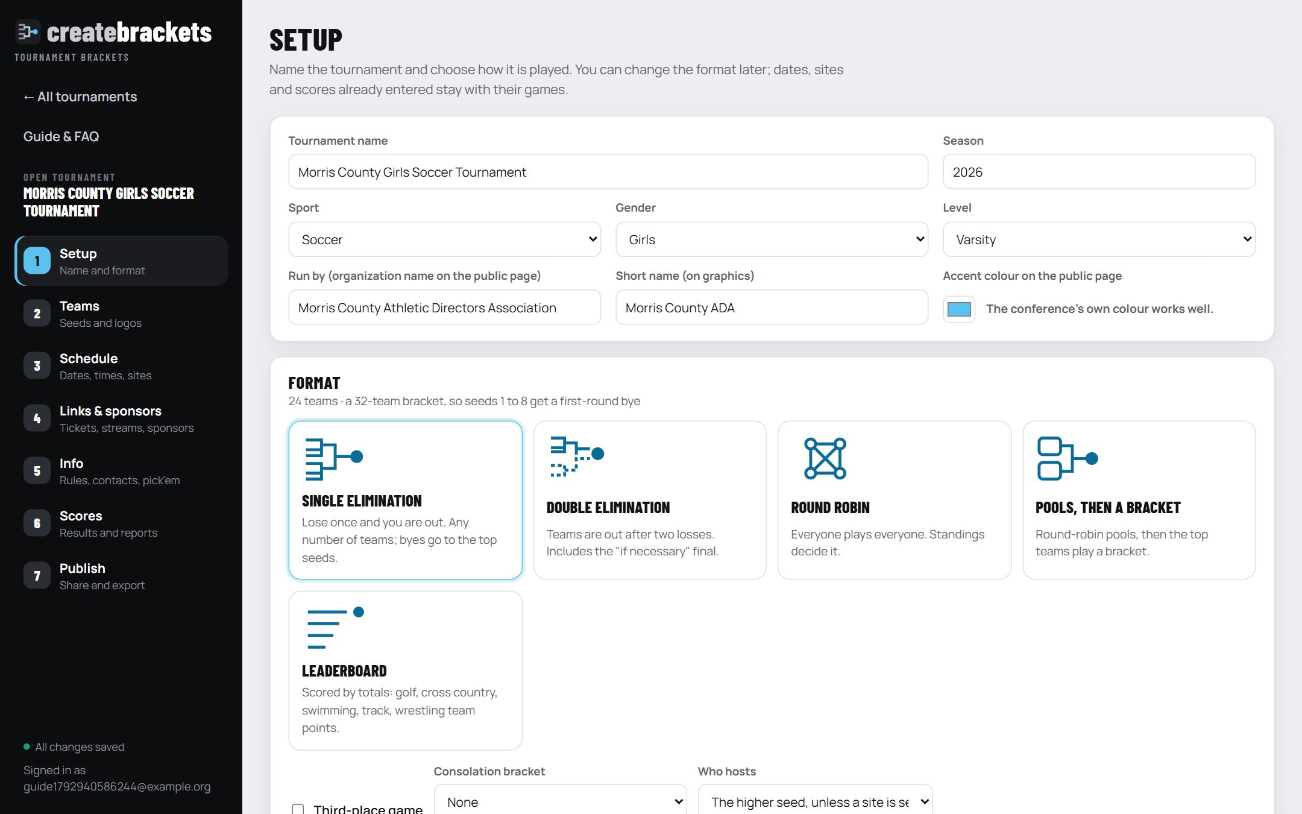The width and height of the screenshot is (1302, 814).
Task: Enable the Third-place game checkbox
Action: point(298,809)
